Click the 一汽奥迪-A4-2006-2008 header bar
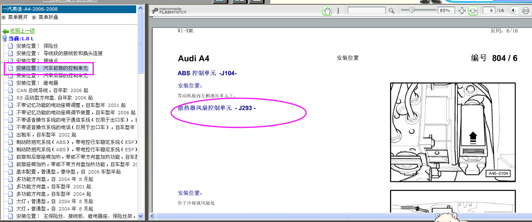 pyautogui.click(x=68, y=9)
